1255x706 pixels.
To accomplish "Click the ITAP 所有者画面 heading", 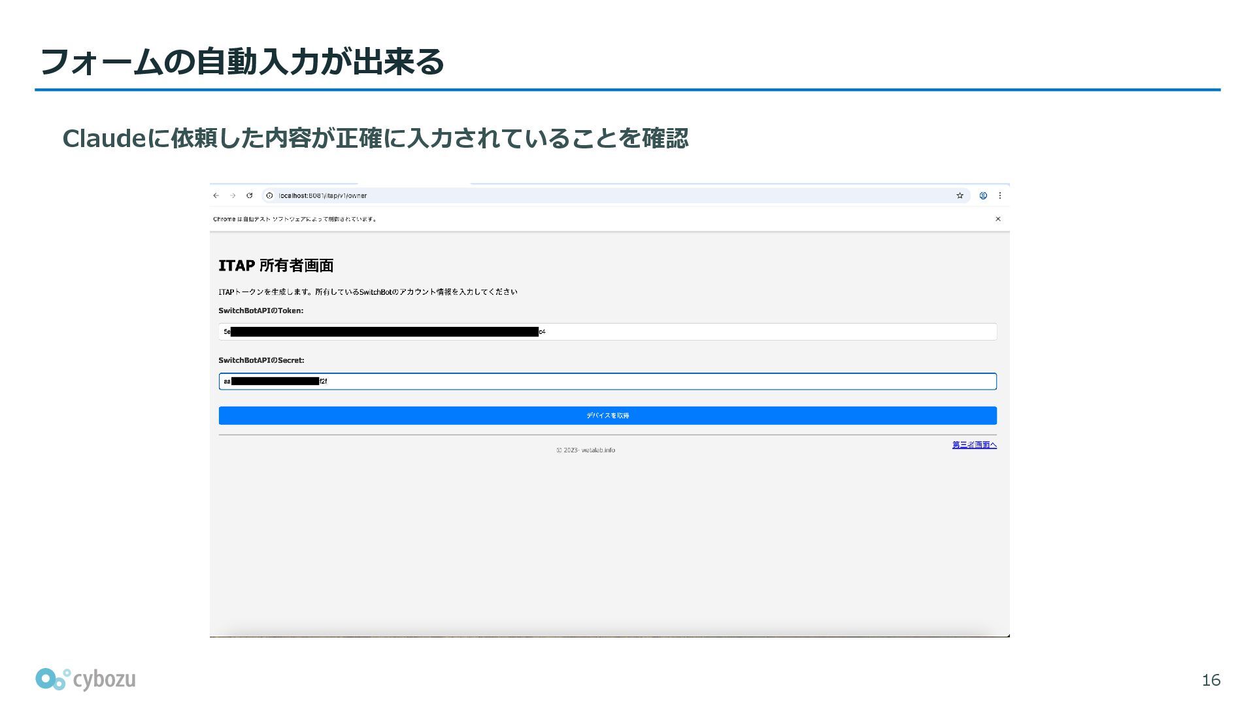I will [x=276, y=266].
